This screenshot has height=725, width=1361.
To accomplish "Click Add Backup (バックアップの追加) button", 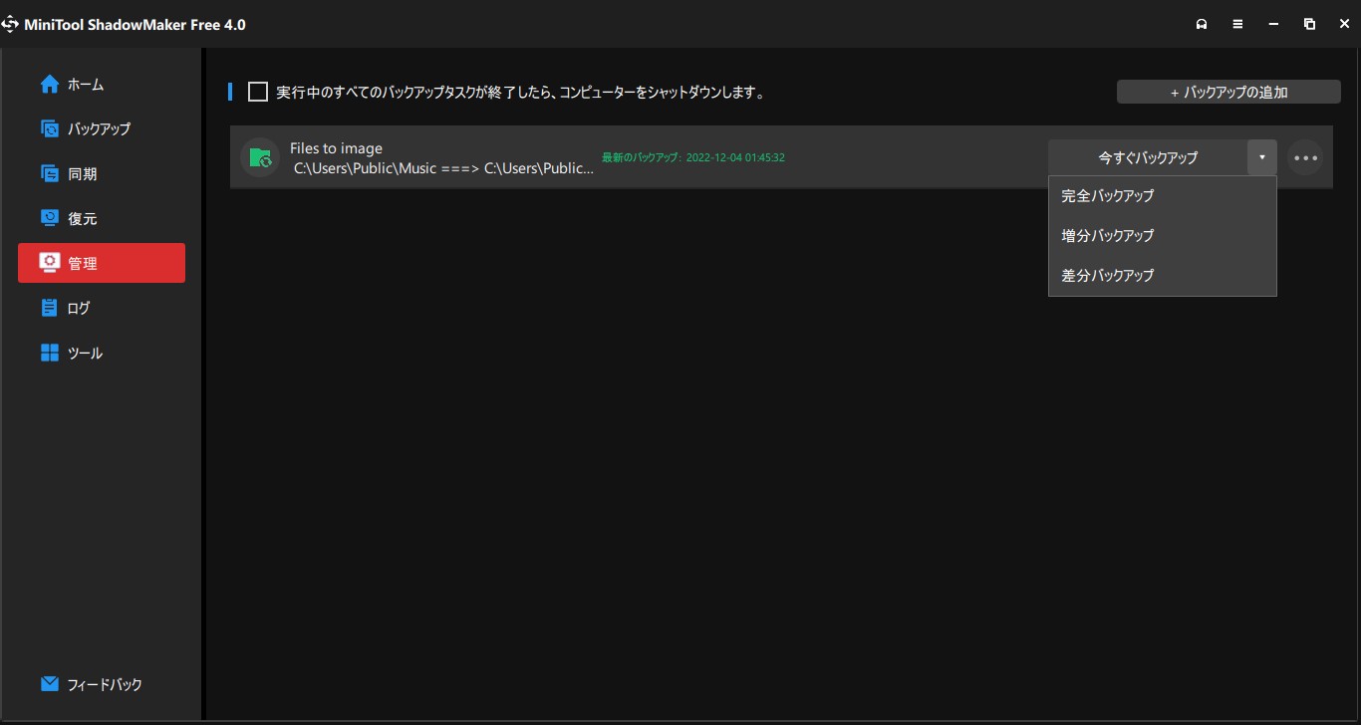I will click(1227, 93).
